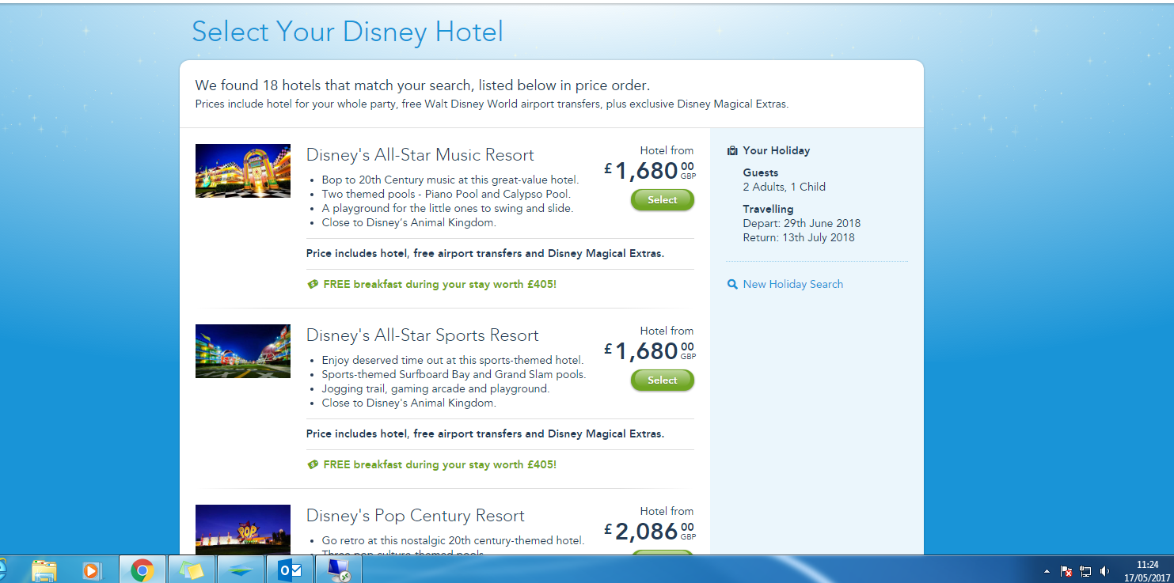View the Pop Century Resort photo
The width and height of the screenshot is (1174, 583).
tap(243, 529)
